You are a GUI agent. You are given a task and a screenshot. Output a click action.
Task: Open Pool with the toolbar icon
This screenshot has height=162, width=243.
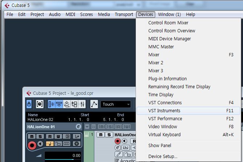tap(75, 104)
